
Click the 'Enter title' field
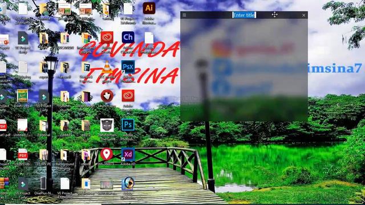244,15
